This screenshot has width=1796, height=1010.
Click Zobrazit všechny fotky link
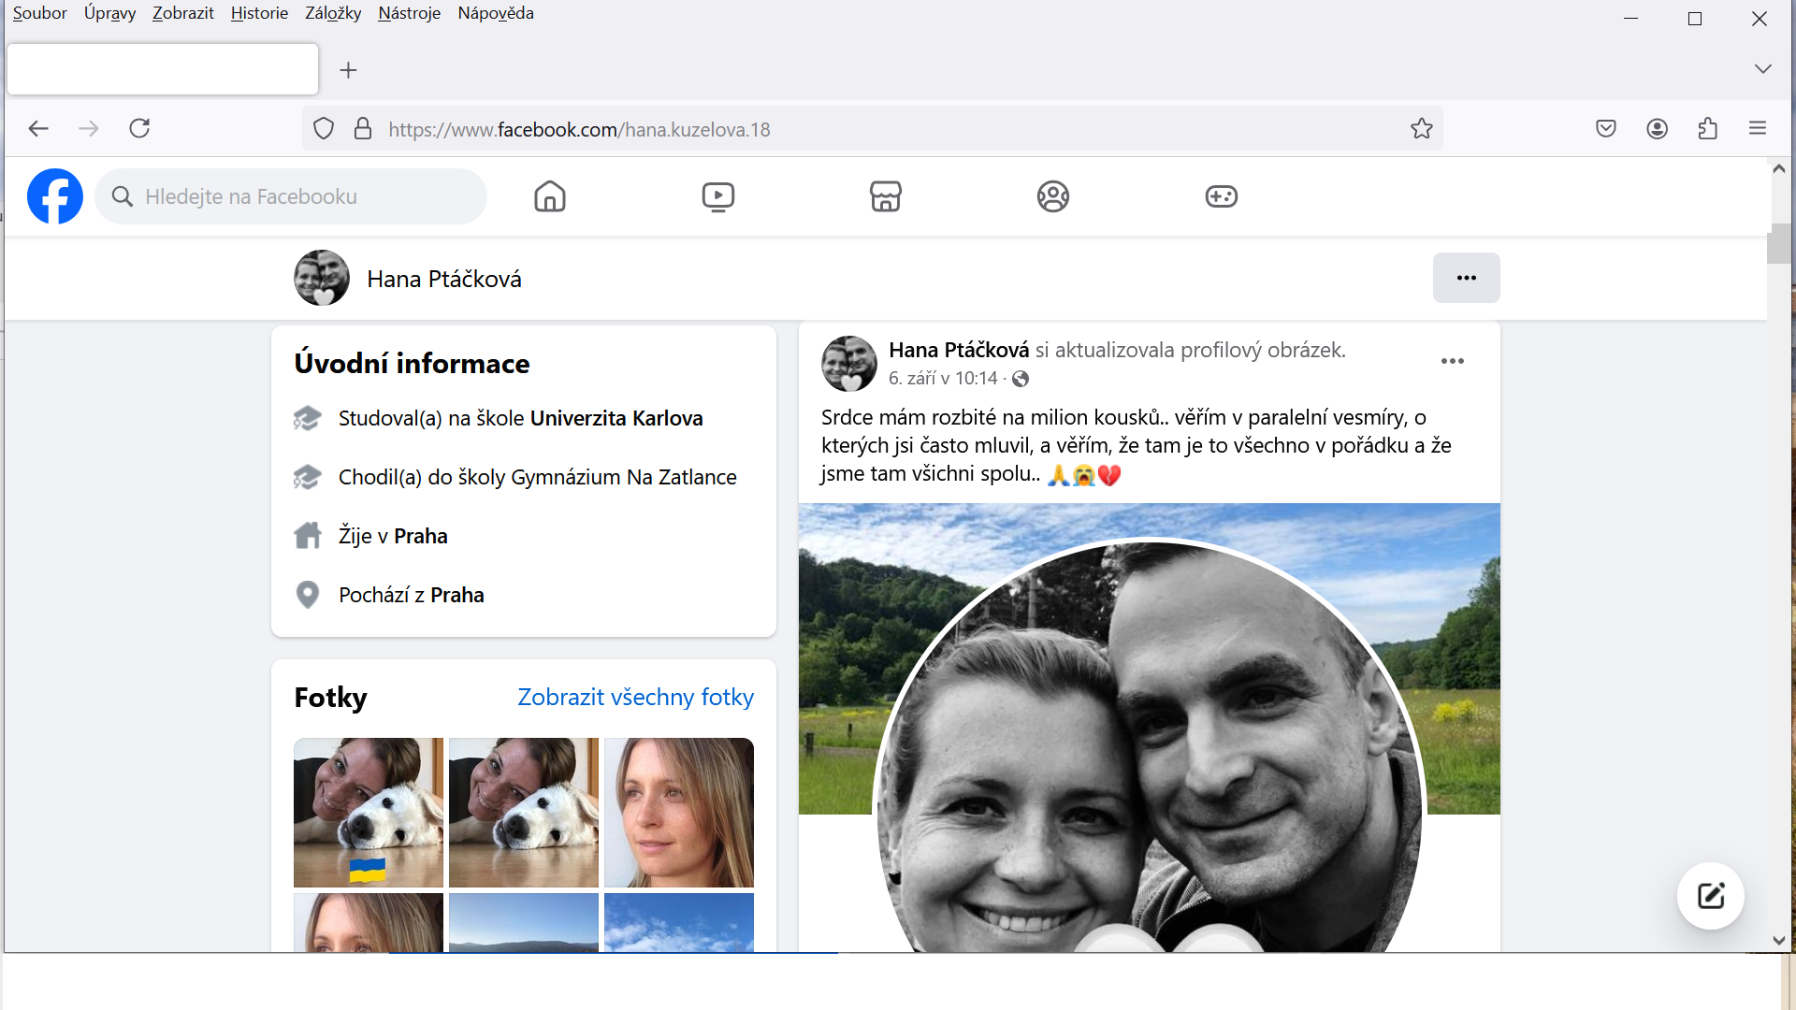[635, 697]
